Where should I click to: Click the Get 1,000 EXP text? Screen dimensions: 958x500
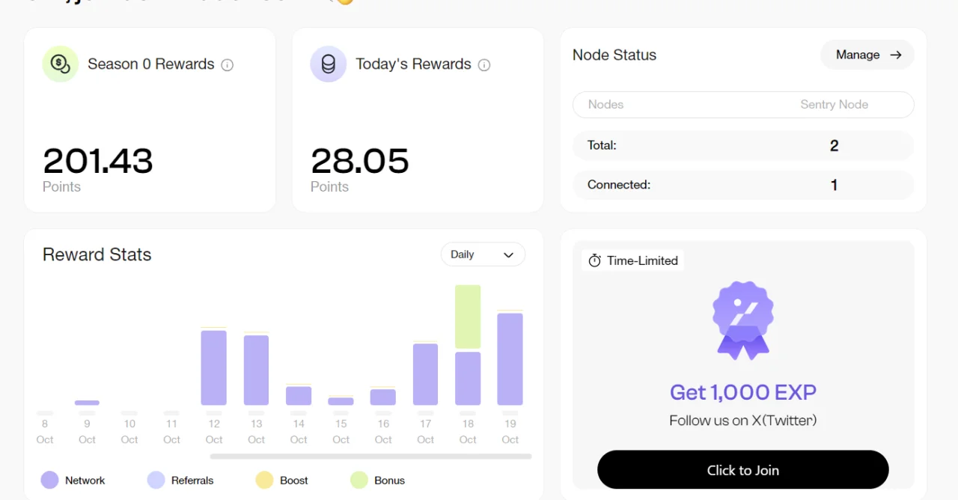tap(743, 392)
